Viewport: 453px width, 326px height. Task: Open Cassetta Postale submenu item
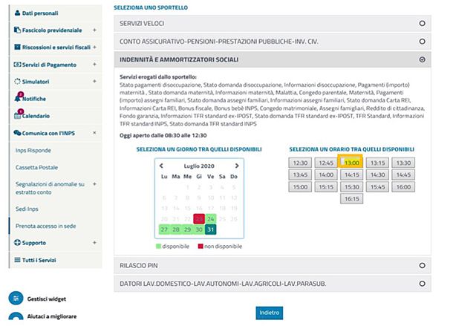click(36, 167)
